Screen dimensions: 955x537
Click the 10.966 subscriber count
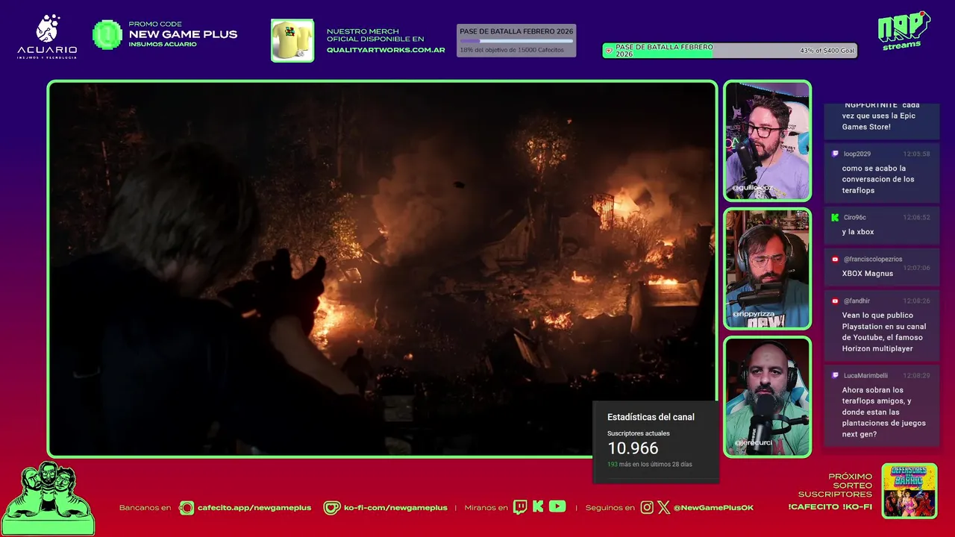click(x=633, y=448)
